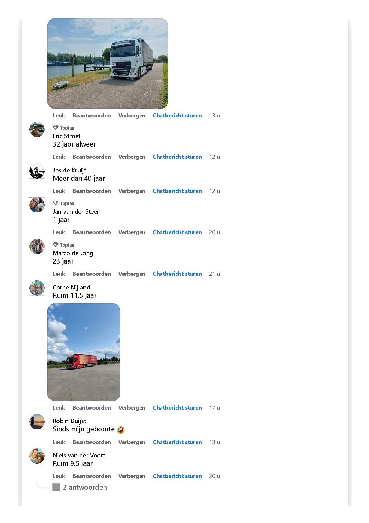Open Marco de Jong's profile picture
The height and width of the screenshot is (523, 369).
point(37,247)
